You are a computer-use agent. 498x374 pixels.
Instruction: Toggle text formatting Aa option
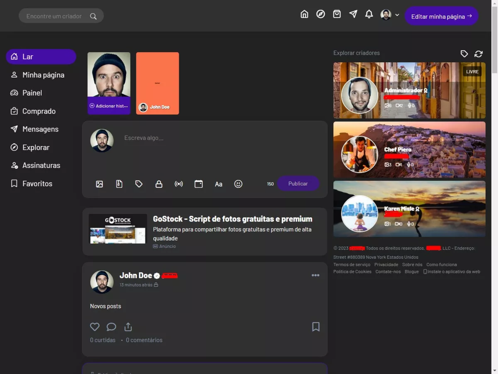(218, 184)
